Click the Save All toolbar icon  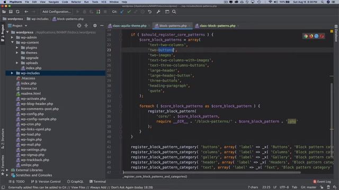click(11, 12)
